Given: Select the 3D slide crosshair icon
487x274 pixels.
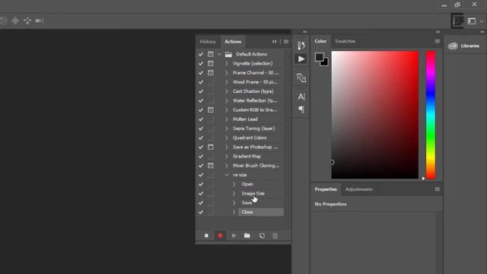Looking at the screenshot, I should point(27,21).
